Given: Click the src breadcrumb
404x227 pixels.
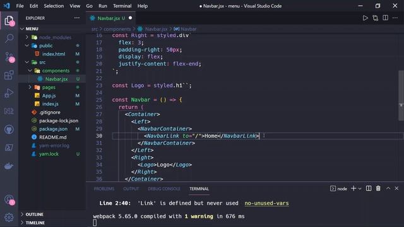Looking at the screenshot, I should click(x=95, y=29).
